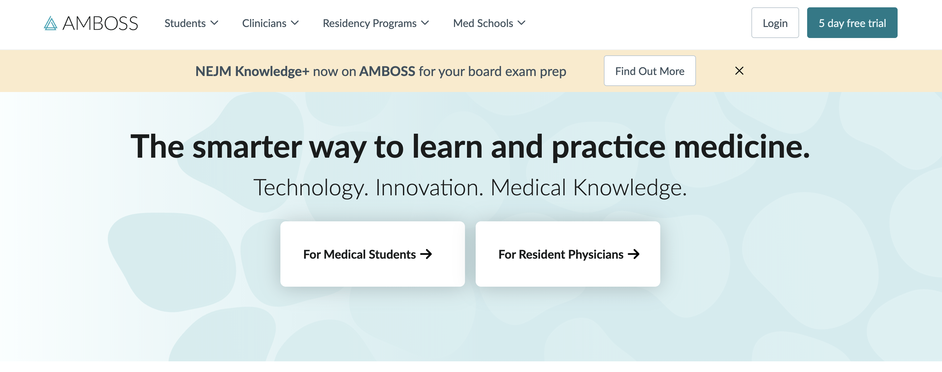Expand the chevron next to Residency Programs
Viewport: 942px width, 372px height.
[425, 23]
